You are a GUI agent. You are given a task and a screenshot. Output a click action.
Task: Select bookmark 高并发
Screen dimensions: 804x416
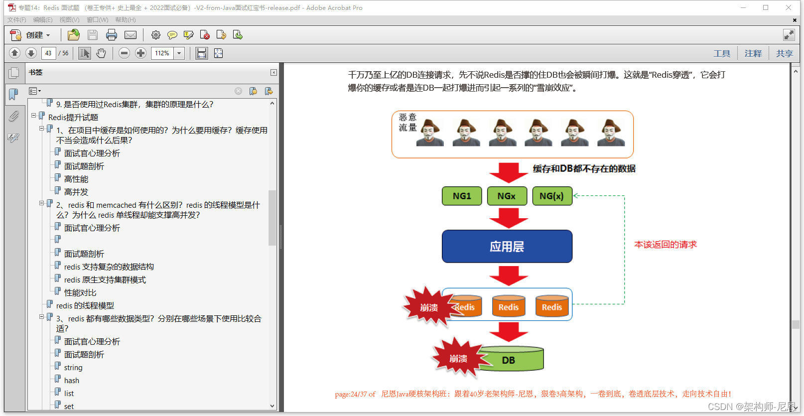[x=76, y=192]
